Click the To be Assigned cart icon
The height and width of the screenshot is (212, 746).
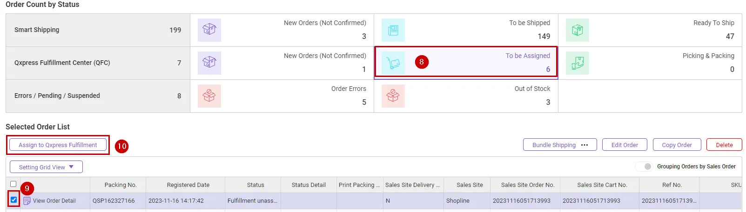pyautogui.click(x=393, y=63)
